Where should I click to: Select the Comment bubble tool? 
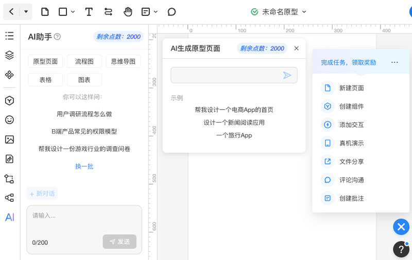171,11
